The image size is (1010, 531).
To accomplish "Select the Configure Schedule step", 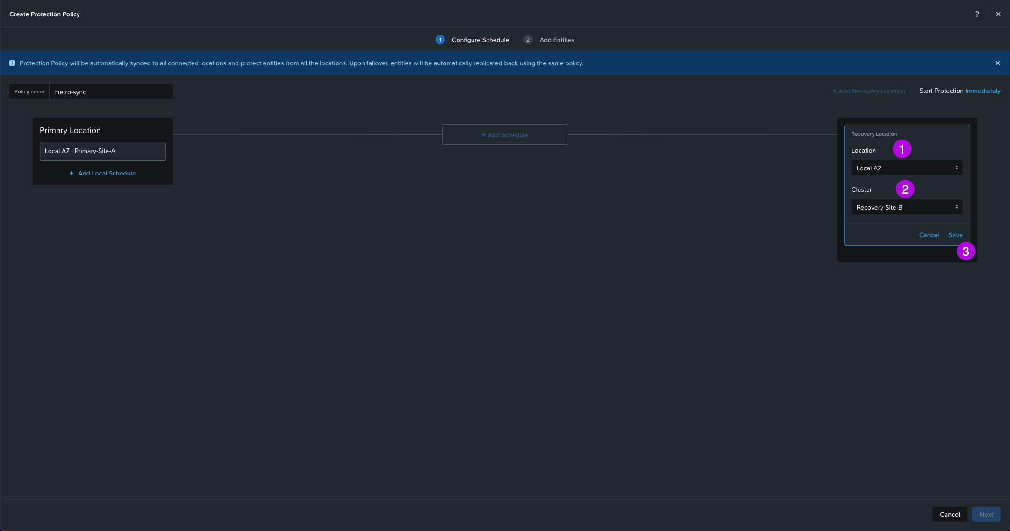I will click(480, 40).
